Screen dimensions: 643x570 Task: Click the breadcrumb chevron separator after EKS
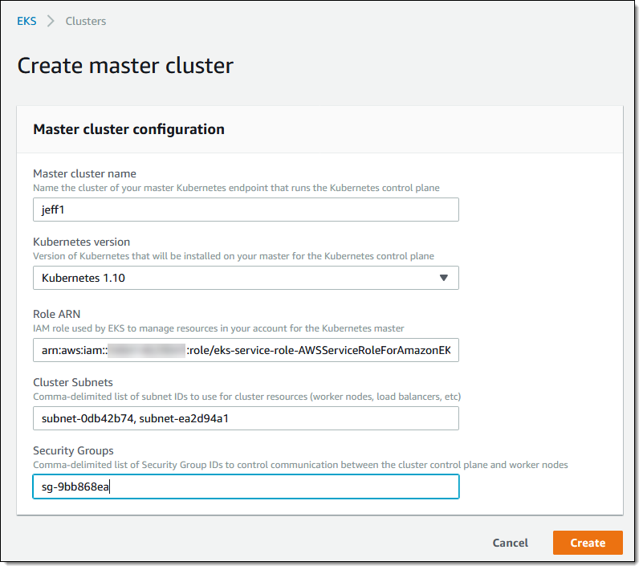click(x=51, y=21)
